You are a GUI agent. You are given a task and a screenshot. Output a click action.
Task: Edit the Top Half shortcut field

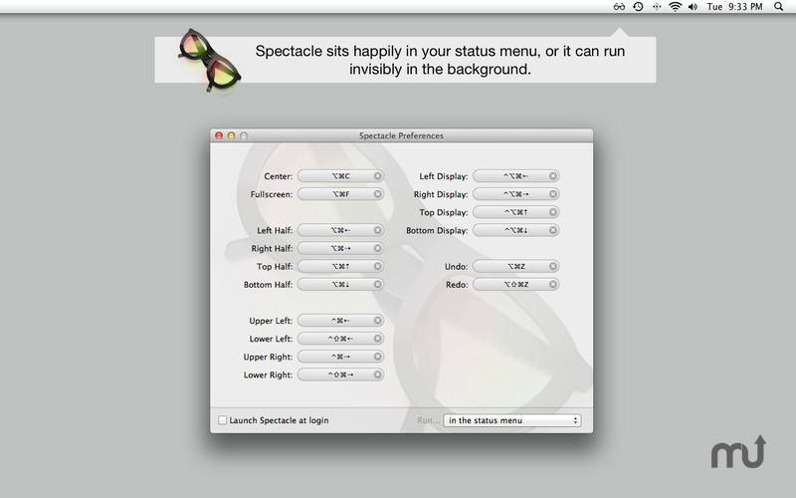coord(340,266)
